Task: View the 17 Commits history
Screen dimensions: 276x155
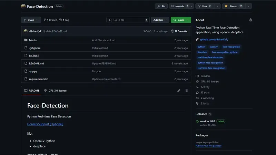Action: [179, 31]
